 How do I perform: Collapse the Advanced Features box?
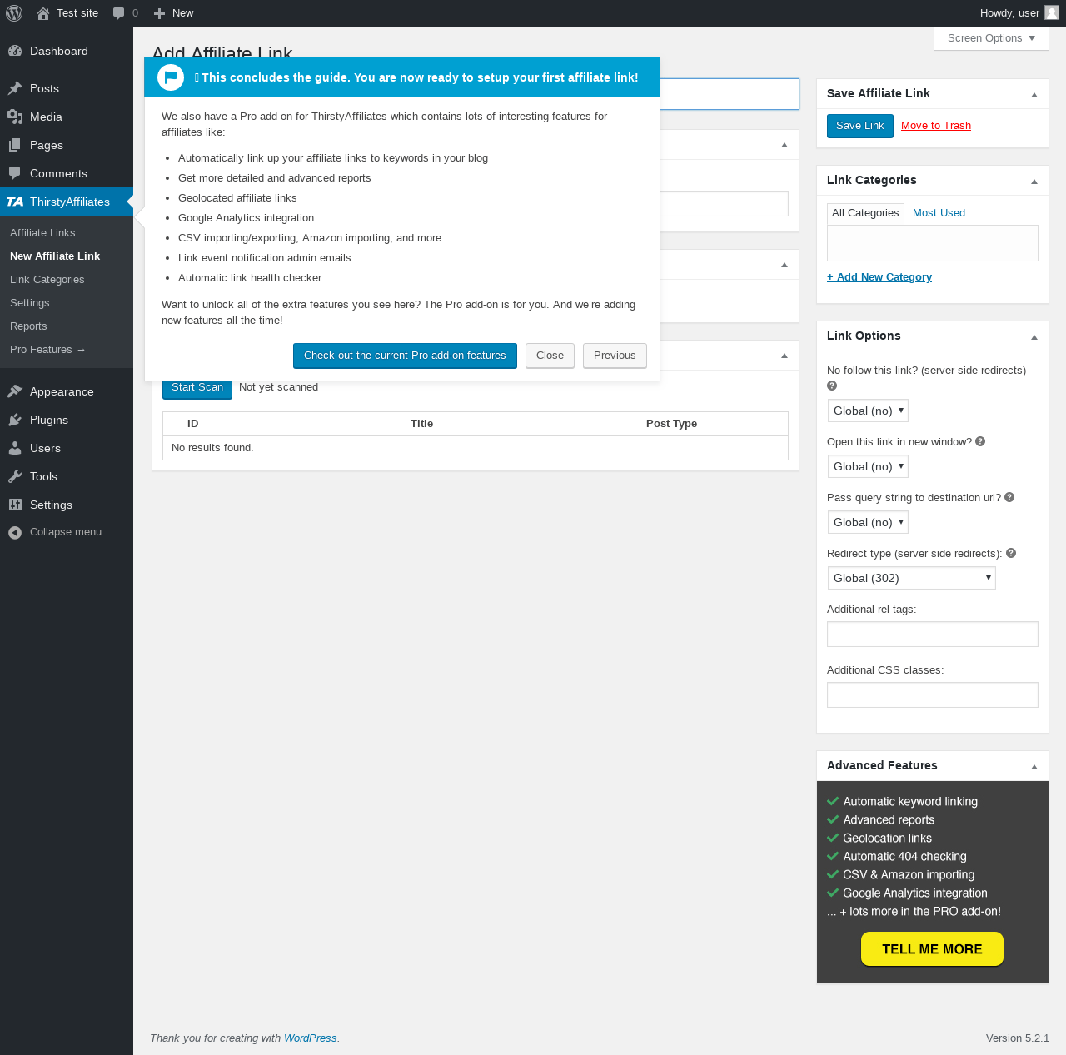point(1034,767)
